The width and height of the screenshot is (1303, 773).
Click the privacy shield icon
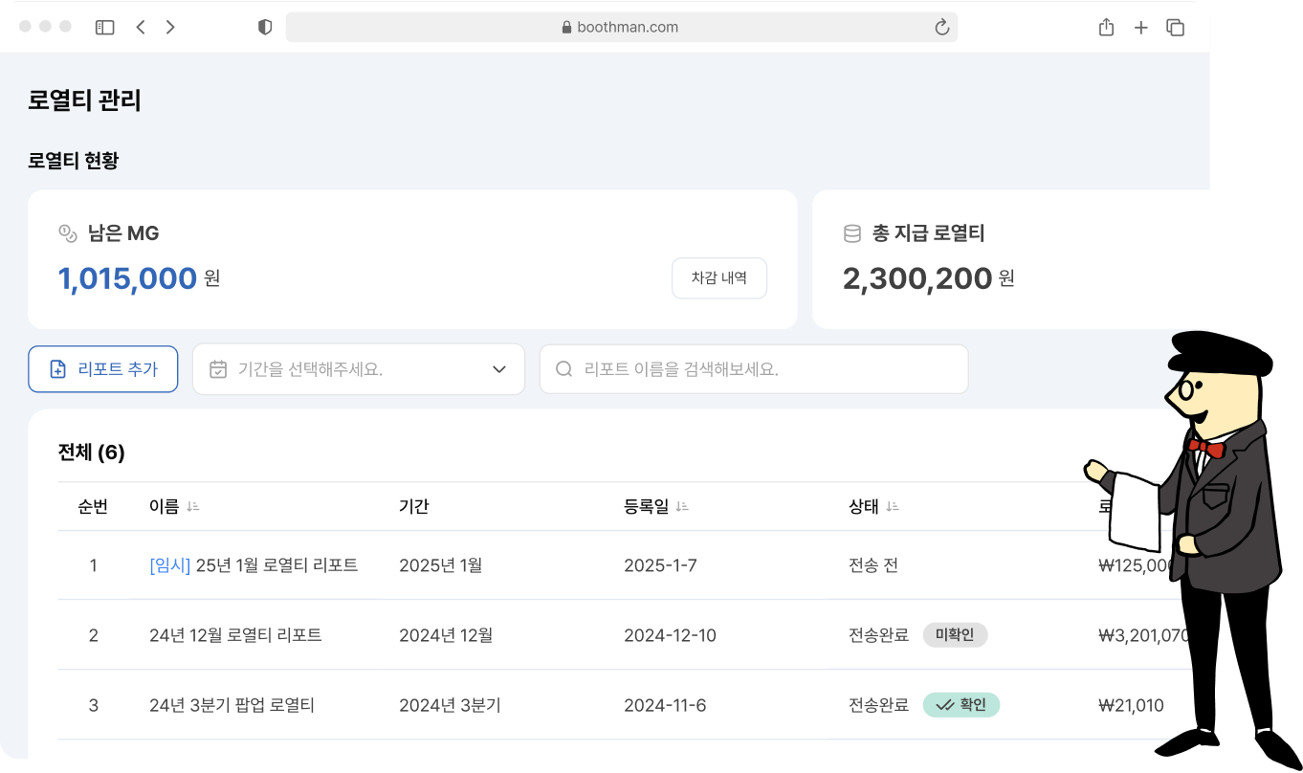[x=265, y=28]
